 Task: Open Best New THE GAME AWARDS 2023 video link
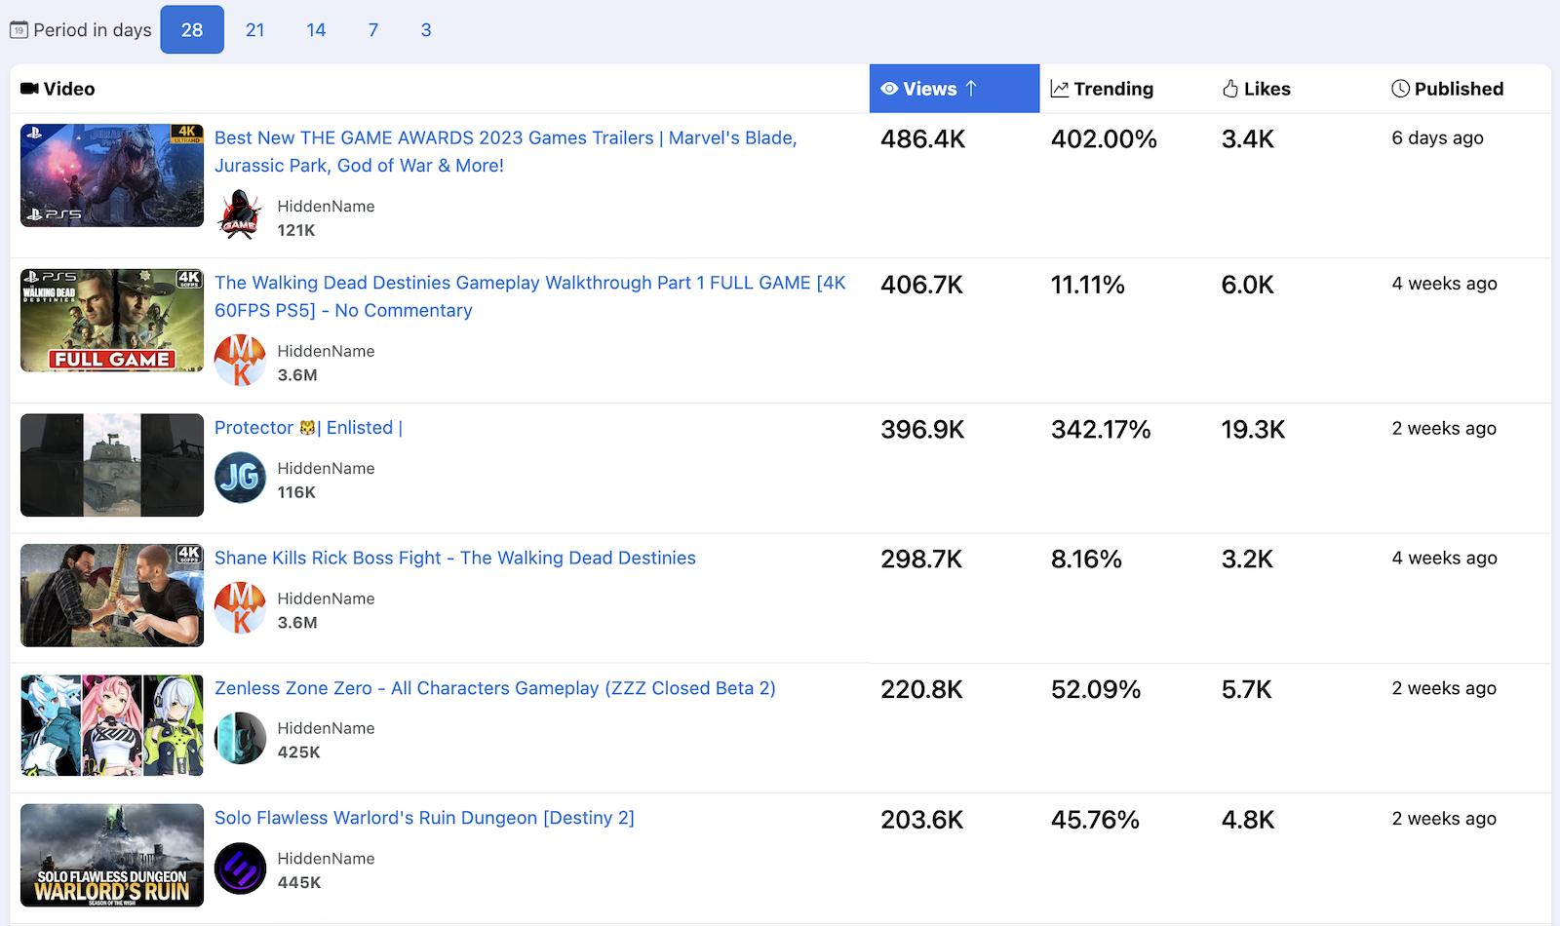(x=506, y=151)
